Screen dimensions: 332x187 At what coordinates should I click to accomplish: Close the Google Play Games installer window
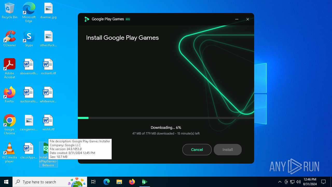(x=248, y=19)
